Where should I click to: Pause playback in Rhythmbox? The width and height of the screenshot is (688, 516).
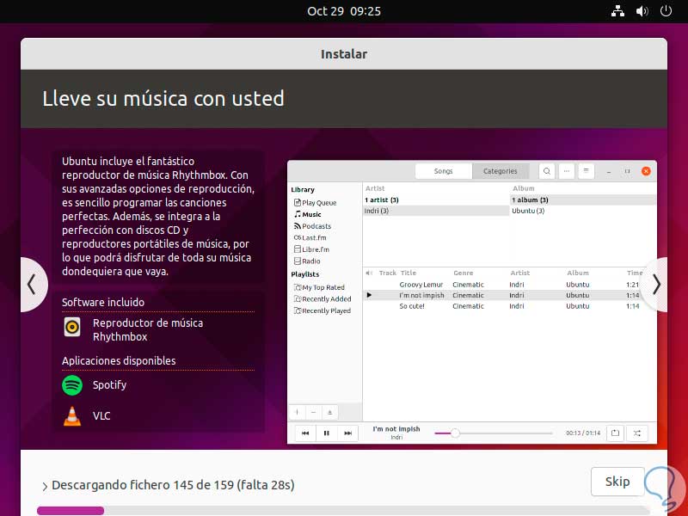click(x=327, y=433)
